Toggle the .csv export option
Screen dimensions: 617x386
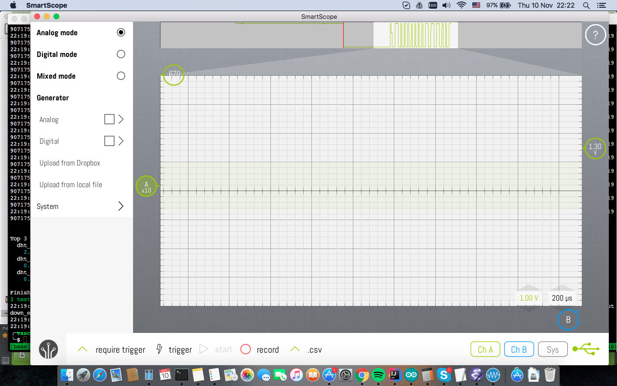tap(306, 350)
